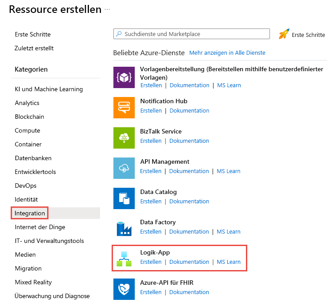
Task: Open Zuletzt erstellt in the left menu
Action: [x=34, y=48]
